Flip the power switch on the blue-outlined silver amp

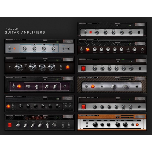coord(10,48)
